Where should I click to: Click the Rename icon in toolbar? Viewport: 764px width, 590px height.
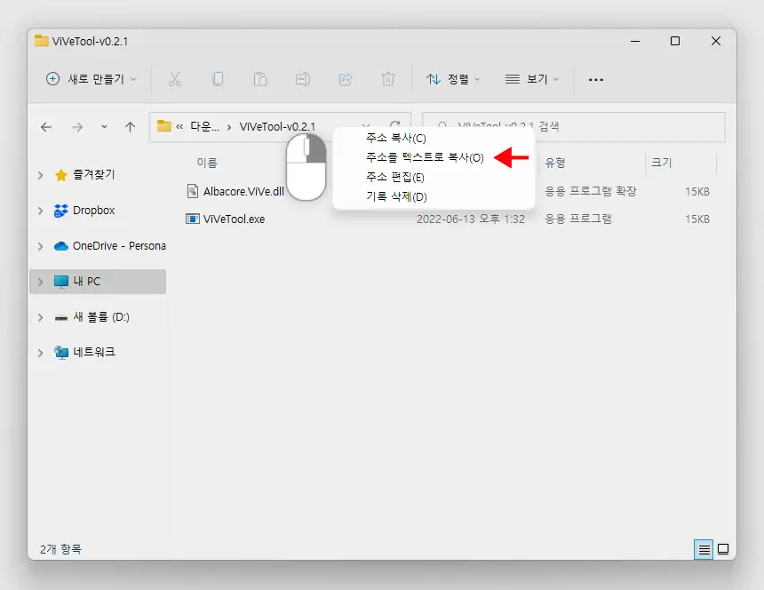303,79
